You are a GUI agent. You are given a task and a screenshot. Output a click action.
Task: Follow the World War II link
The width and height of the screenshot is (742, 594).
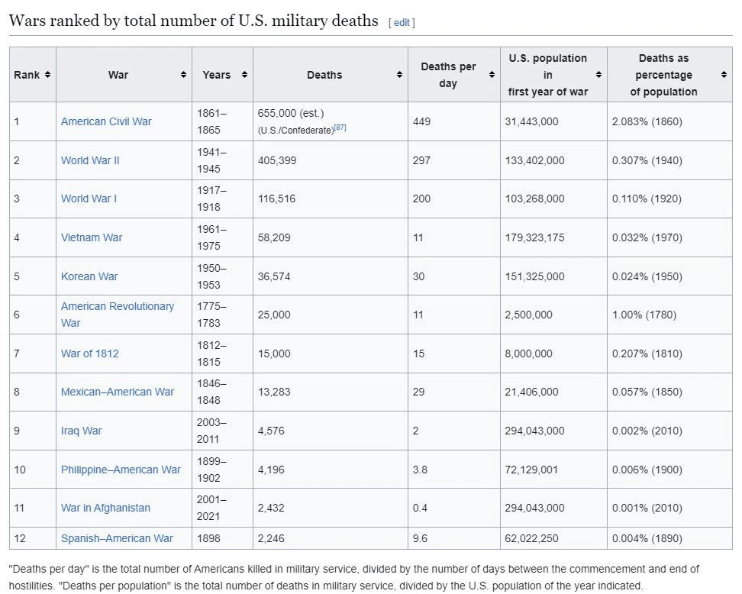tap(90, 160)
